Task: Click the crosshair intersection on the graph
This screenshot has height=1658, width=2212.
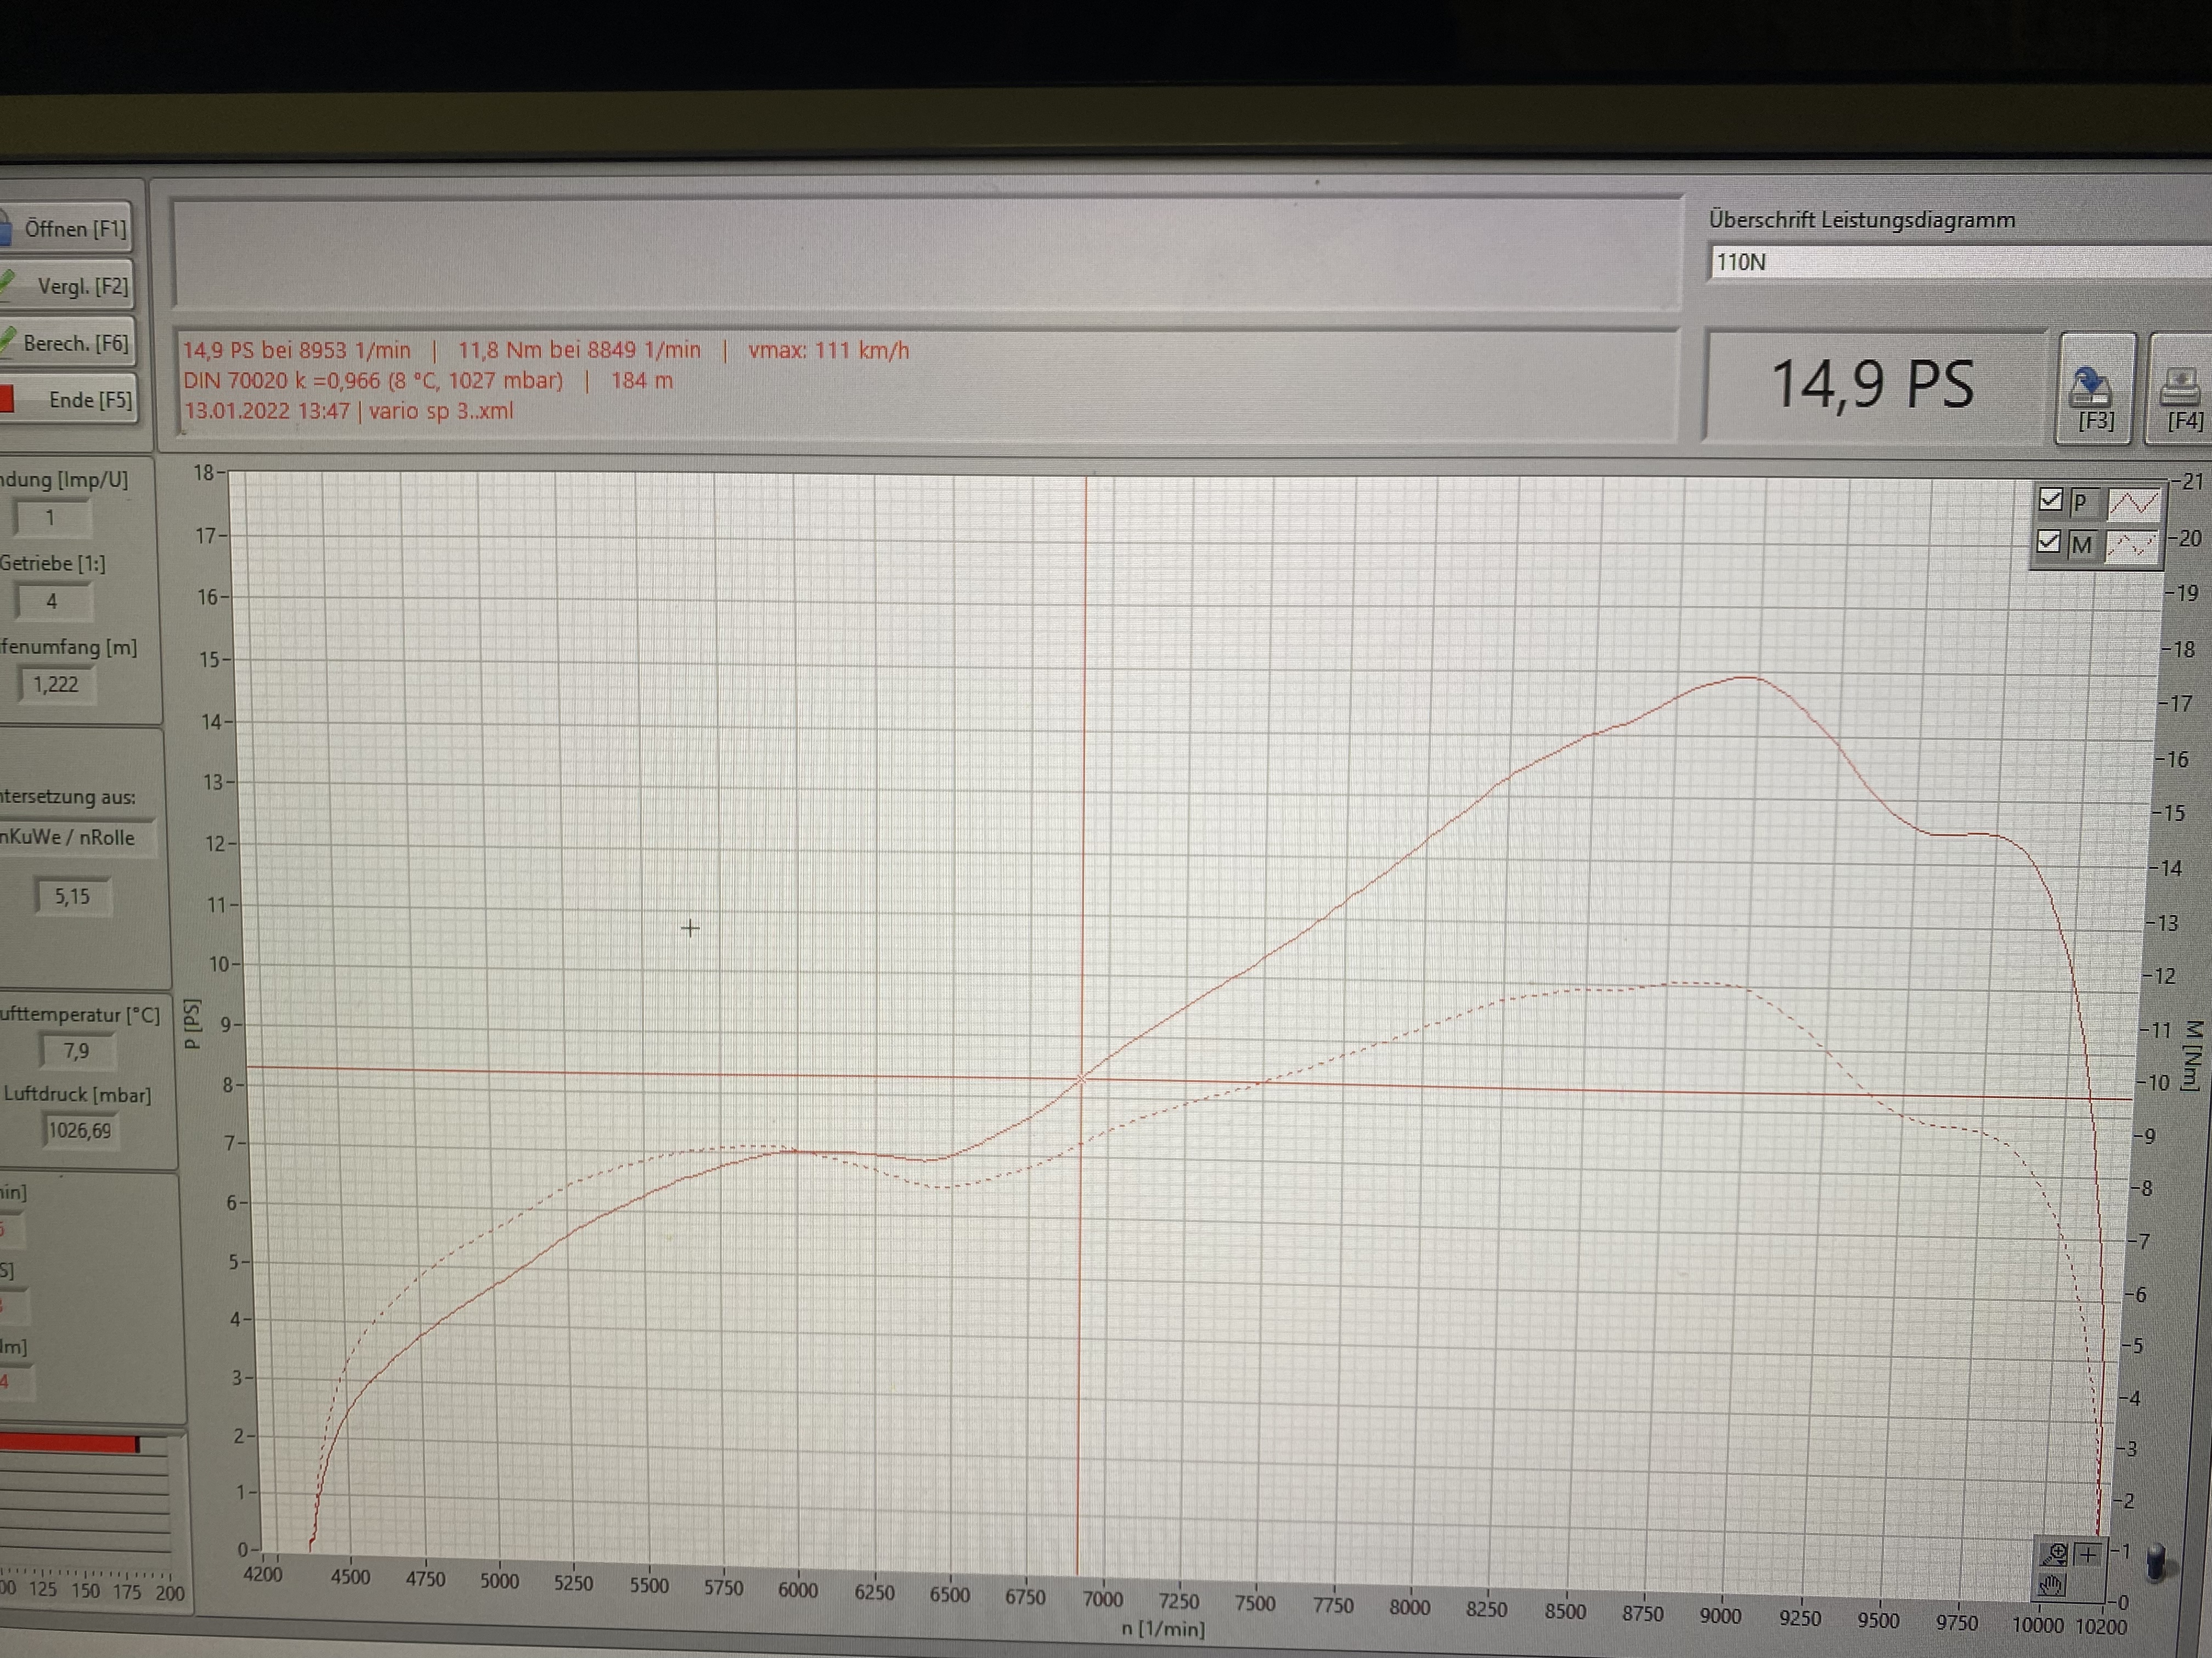Action: [1081, 1078]
